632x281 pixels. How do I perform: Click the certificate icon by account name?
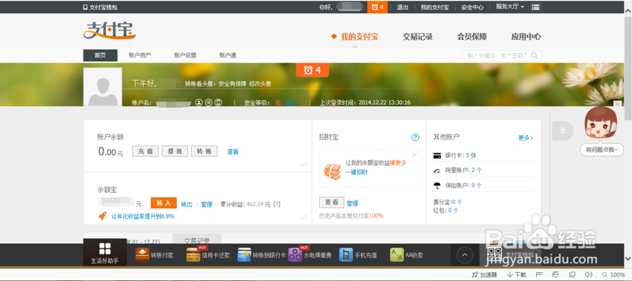click(x=209, y=103)
